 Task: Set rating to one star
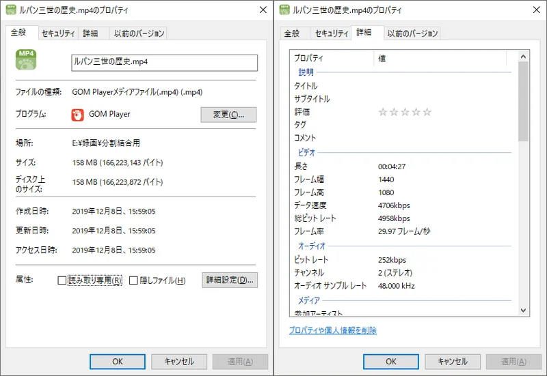[383, 112]
